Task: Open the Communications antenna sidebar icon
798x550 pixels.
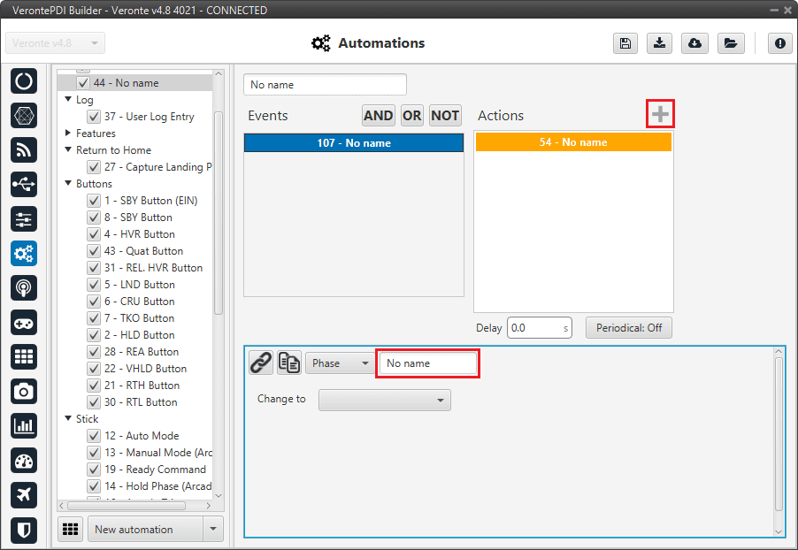Action: [x=23, y=288]
